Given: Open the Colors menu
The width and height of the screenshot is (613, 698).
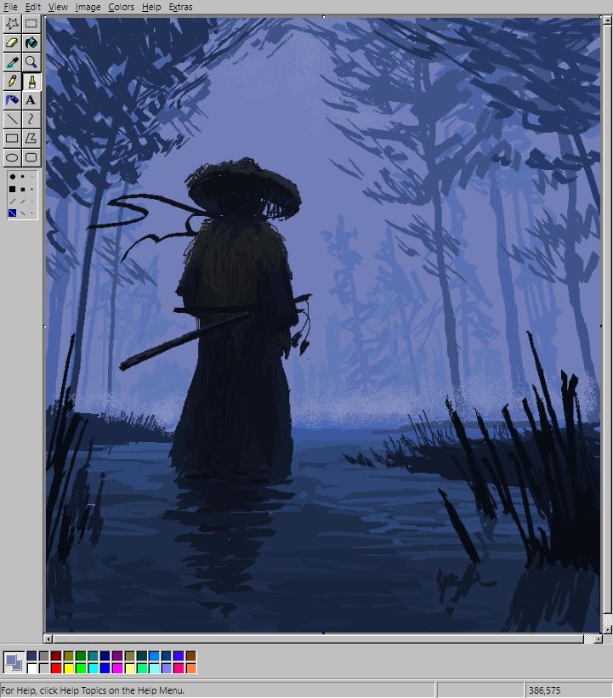Looking at the screenshot, I should [x=121, y=7].
